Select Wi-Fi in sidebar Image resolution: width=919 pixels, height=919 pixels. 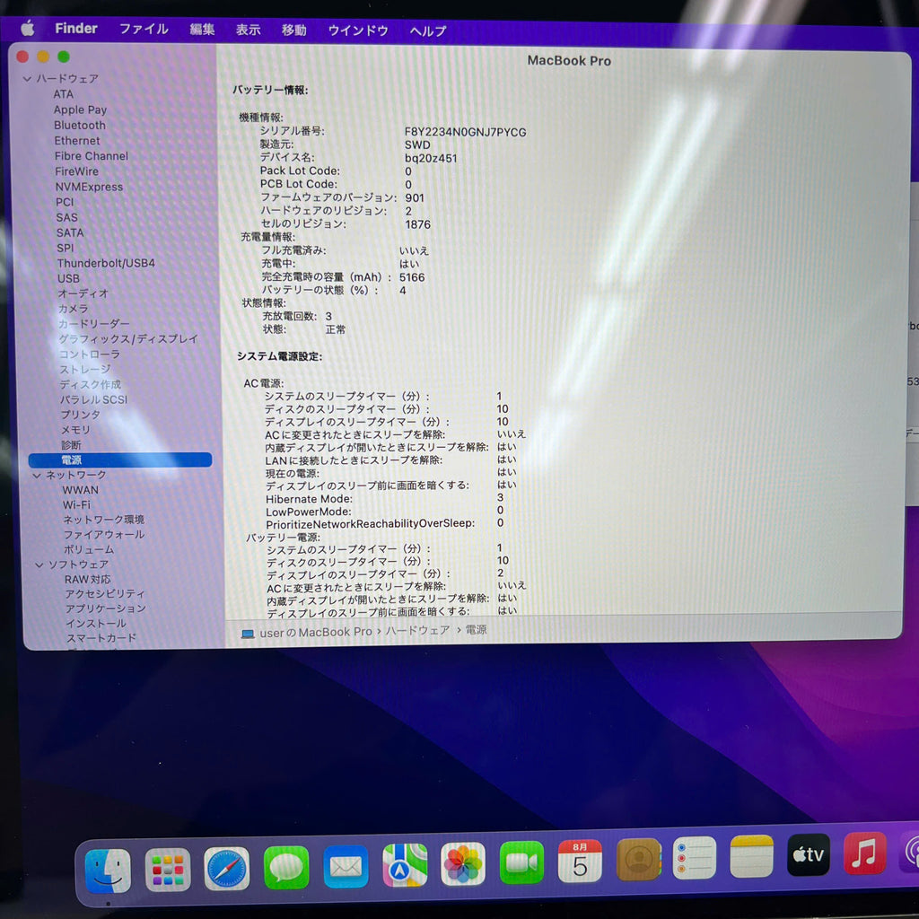coord(76,504)
